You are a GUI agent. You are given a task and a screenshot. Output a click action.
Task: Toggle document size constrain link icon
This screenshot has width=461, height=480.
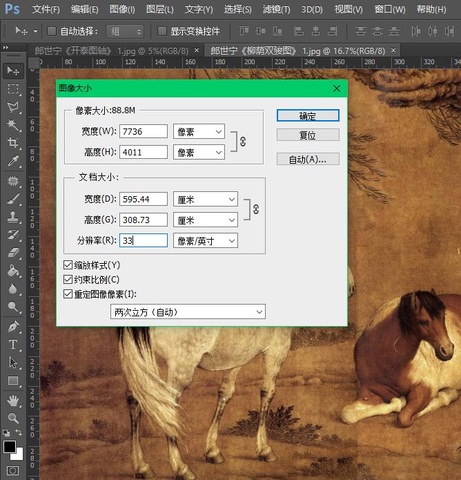coord(256,209)
